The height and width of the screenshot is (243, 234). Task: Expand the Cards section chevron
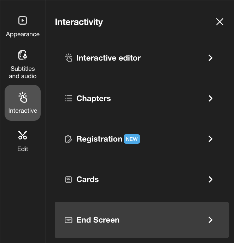(x=211, y=180)
